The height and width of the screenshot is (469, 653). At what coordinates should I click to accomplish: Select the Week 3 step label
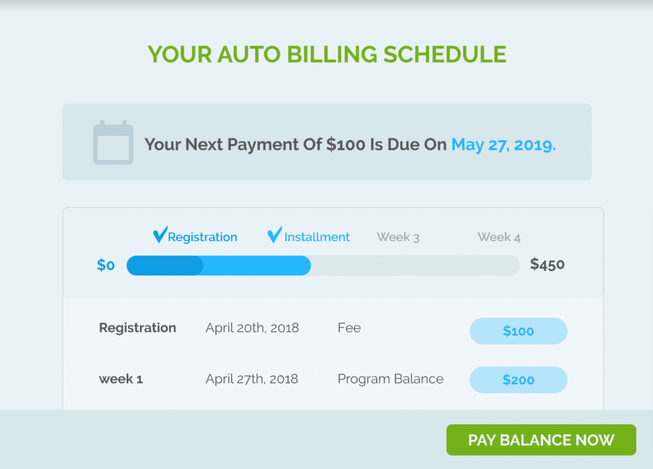398,237
